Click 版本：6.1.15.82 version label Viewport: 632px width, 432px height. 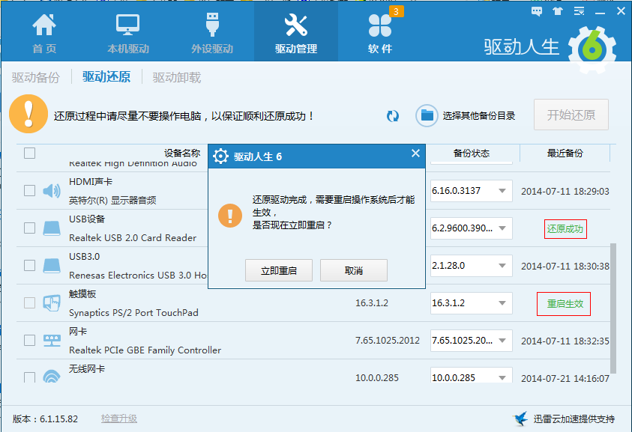45,419
